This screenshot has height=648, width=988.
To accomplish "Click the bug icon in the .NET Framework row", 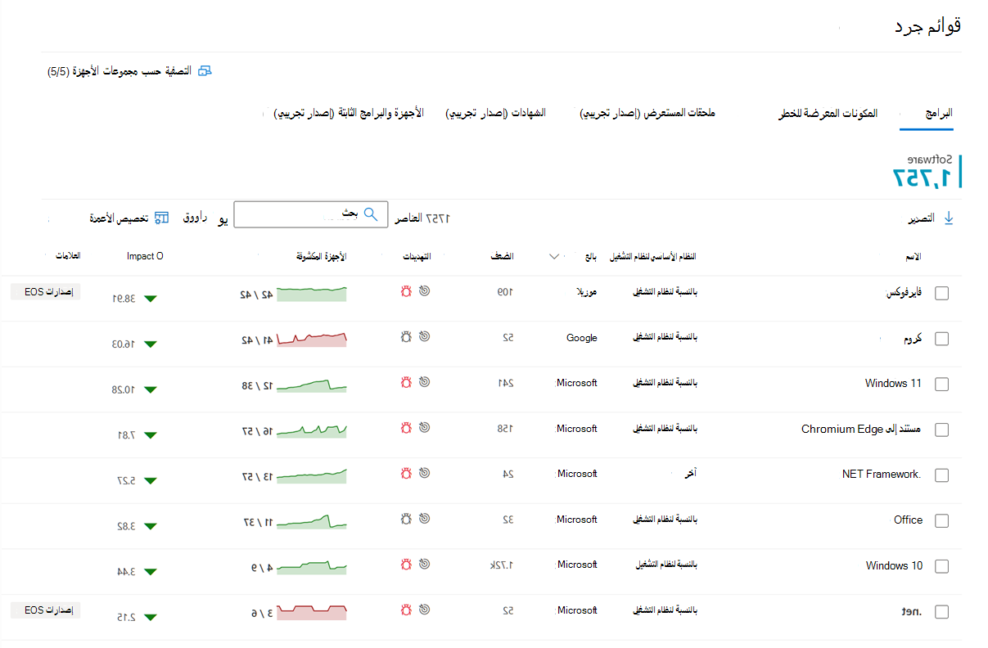I will (406, 473).
